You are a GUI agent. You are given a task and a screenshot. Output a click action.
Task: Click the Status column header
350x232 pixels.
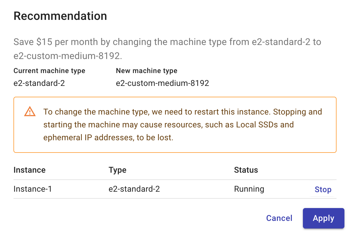click(x=246, y=170)
